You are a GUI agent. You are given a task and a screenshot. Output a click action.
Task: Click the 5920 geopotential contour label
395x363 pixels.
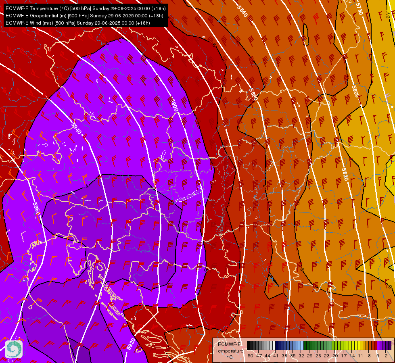131,344
